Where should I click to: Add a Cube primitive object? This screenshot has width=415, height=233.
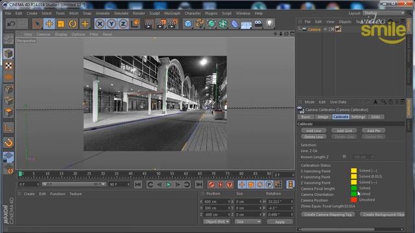click(x=188, y=24)
